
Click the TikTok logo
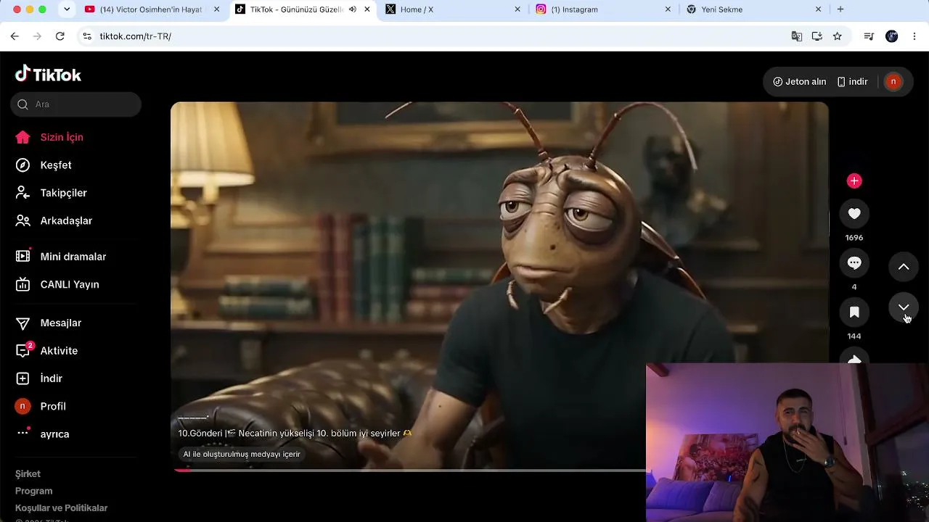pyautogui.click(x=48, y=74)
